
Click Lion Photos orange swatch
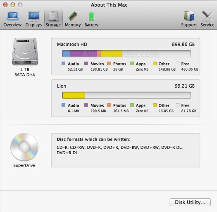coord(109,105)
